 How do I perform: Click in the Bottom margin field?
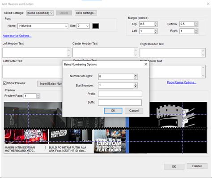point(187,24)
